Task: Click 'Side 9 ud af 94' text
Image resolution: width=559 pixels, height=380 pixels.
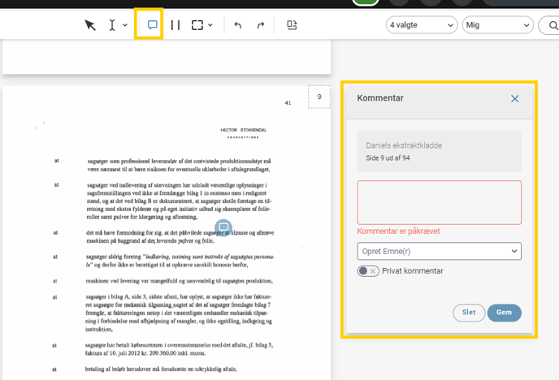Action: tap(388, 158)
